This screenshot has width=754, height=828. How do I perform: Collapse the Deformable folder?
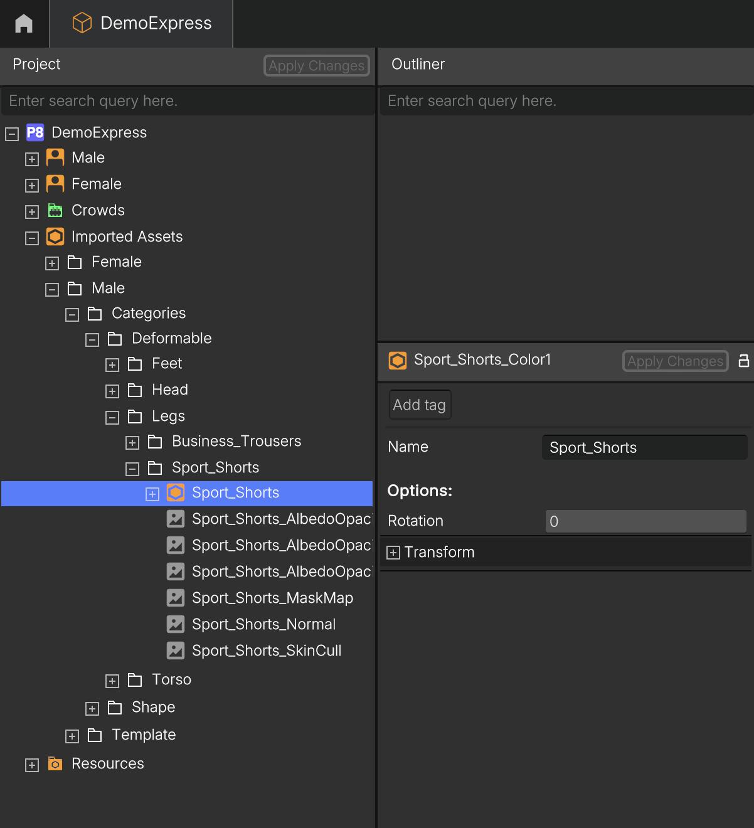[x=92, y=340]
